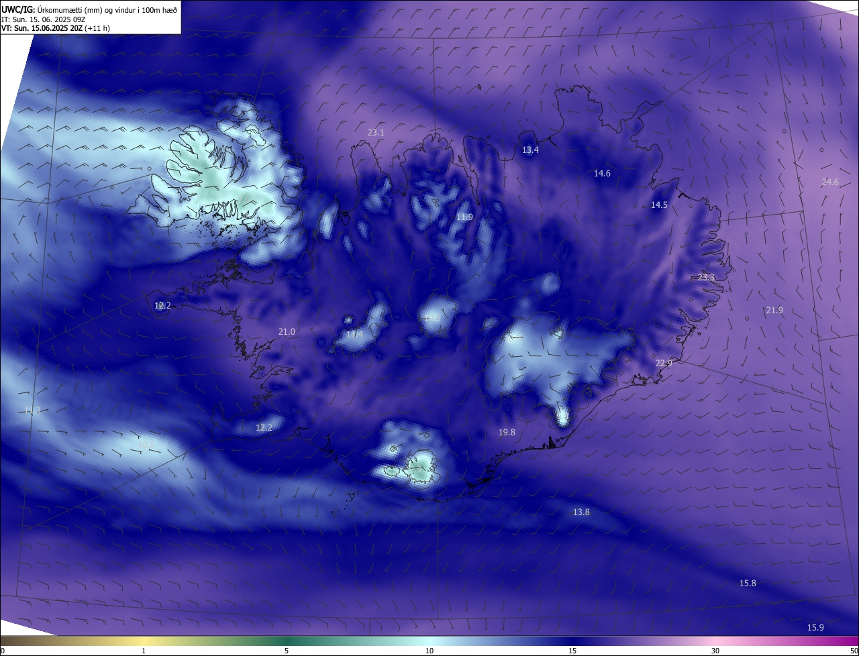Click the 50 tick on the color scale
This screenshot has width=859, height=656.
(x=854, y=651)
